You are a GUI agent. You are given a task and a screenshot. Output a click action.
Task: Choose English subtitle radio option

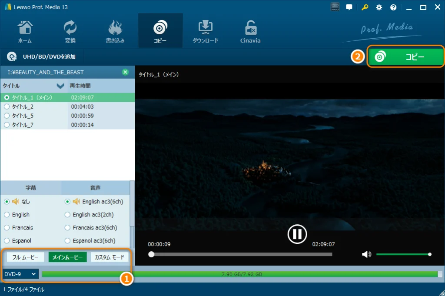[x=7, y=215]
